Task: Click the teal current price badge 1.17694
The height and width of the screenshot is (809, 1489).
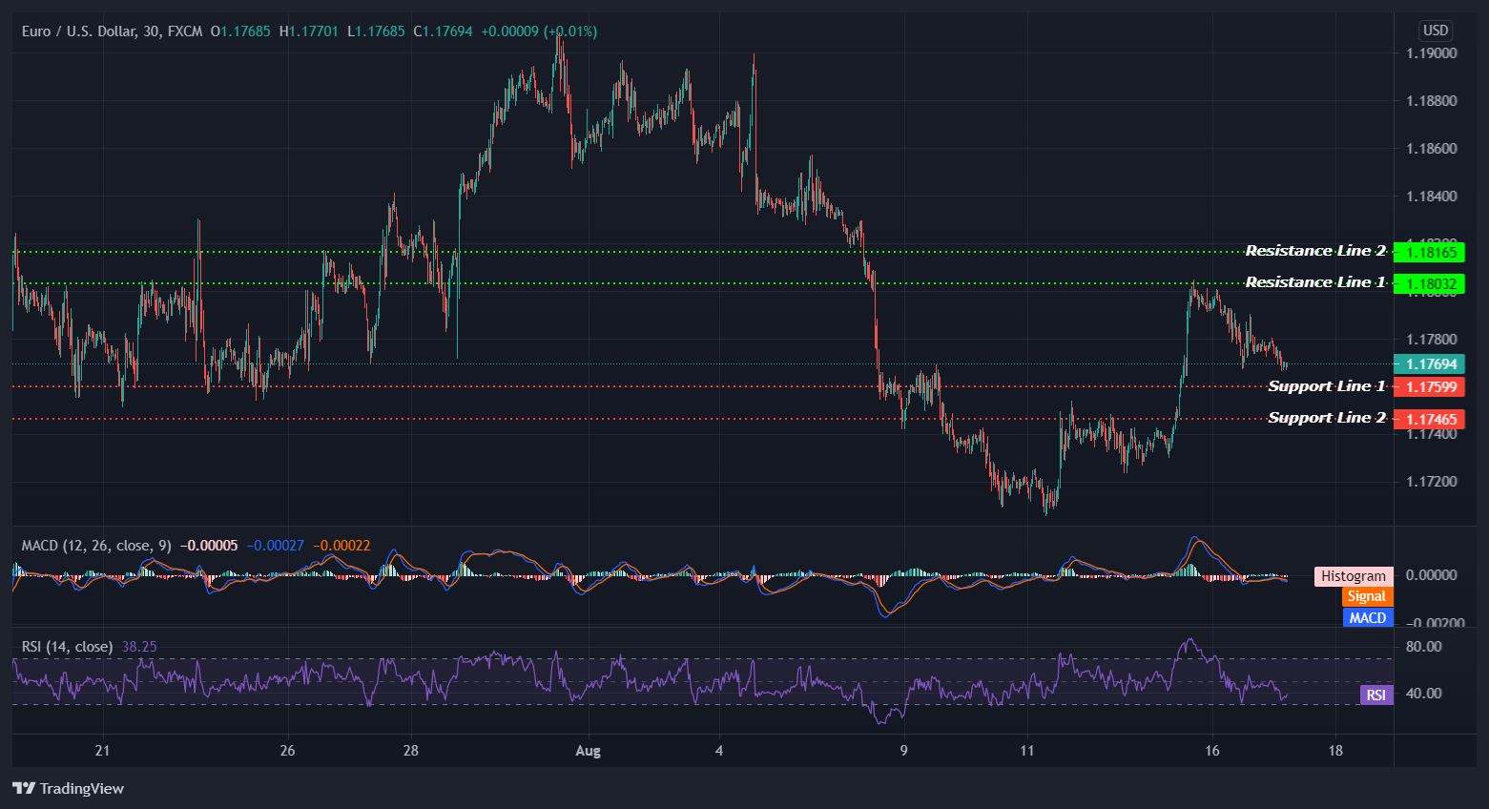Action: 1432,363
